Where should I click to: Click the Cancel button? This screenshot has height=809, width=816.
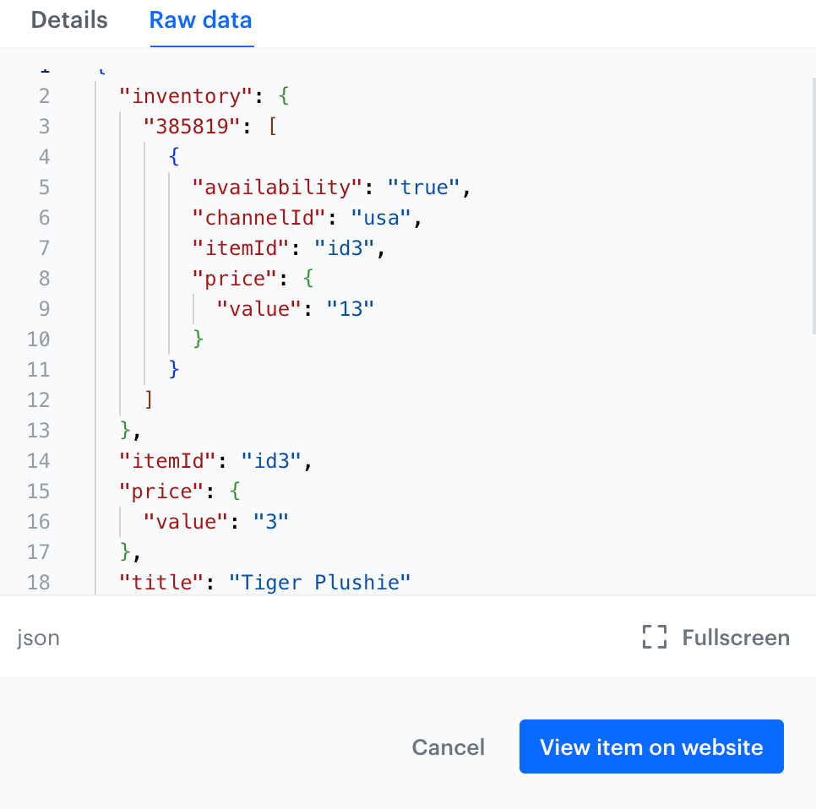pos(448,747)
